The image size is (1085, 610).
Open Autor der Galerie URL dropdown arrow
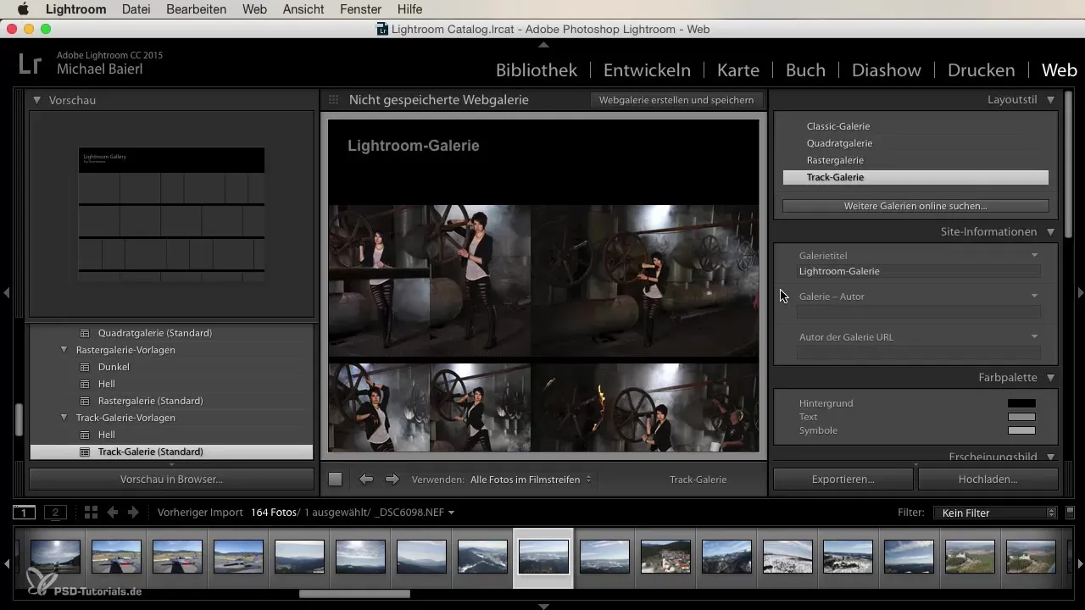1034,336
